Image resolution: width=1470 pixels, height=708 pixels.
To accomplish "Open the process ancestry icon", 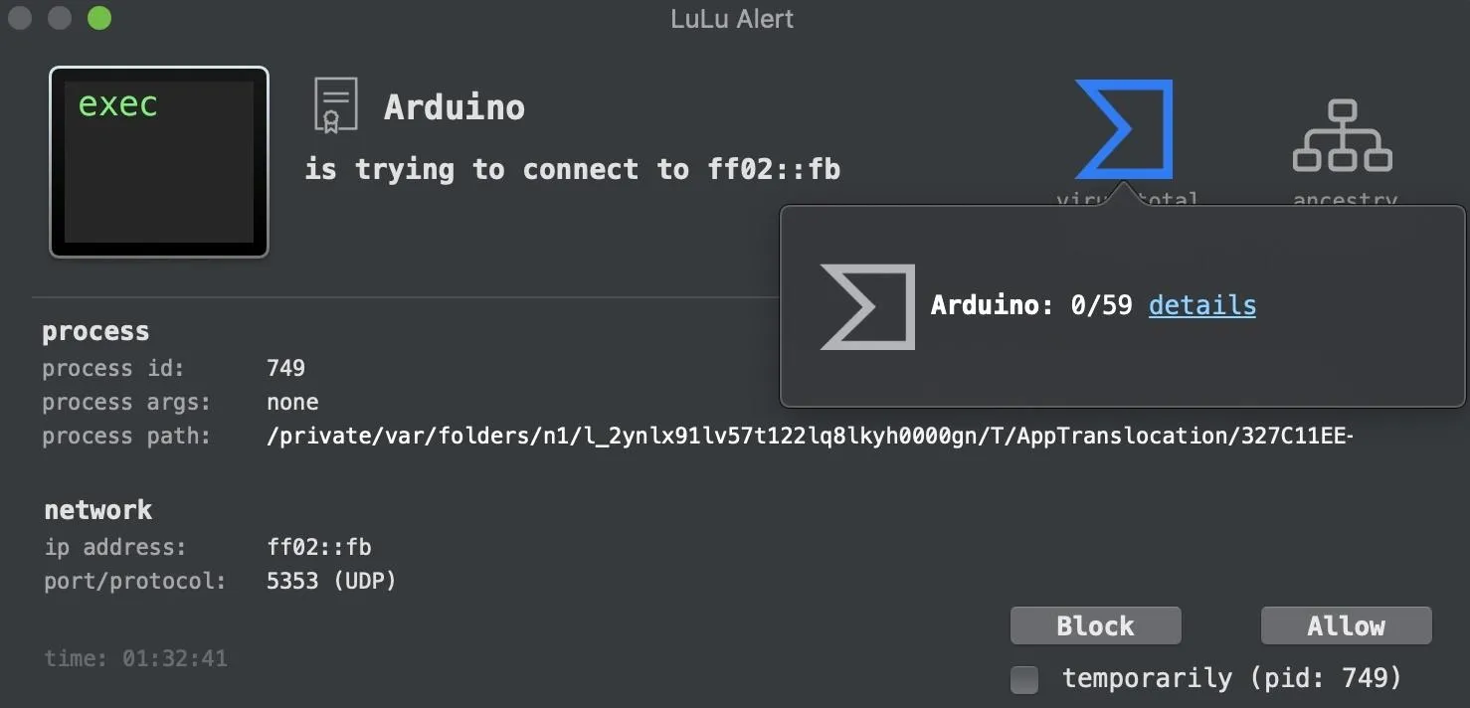I will [x=1342, y=136].
